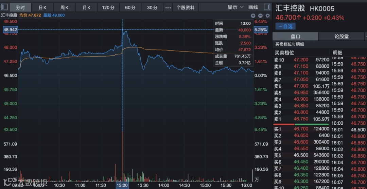
Task: Select 买卖档位与明细 sub-tab
Action: tap(290, 44)
